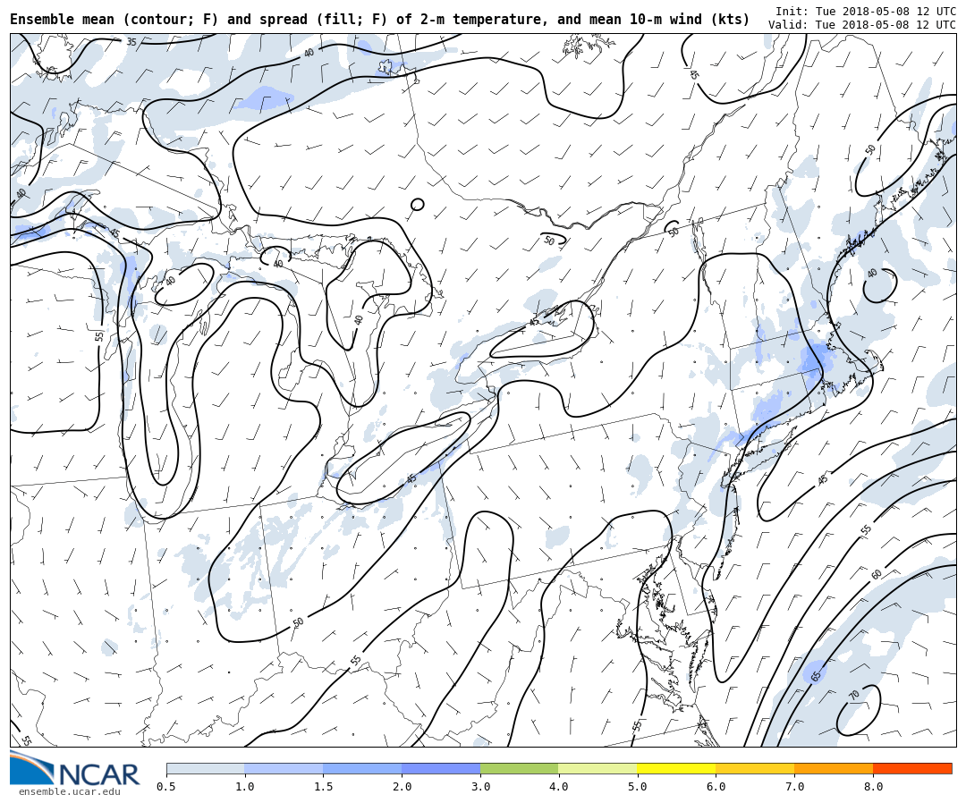Click the 0.5 colorbar tick label
This screenshot has width=966, height=803.
[x=166, y=786]
